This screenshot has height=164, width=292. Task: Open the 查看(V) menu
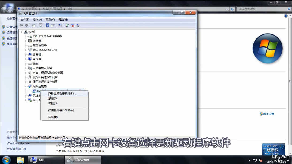click(50, 19)
